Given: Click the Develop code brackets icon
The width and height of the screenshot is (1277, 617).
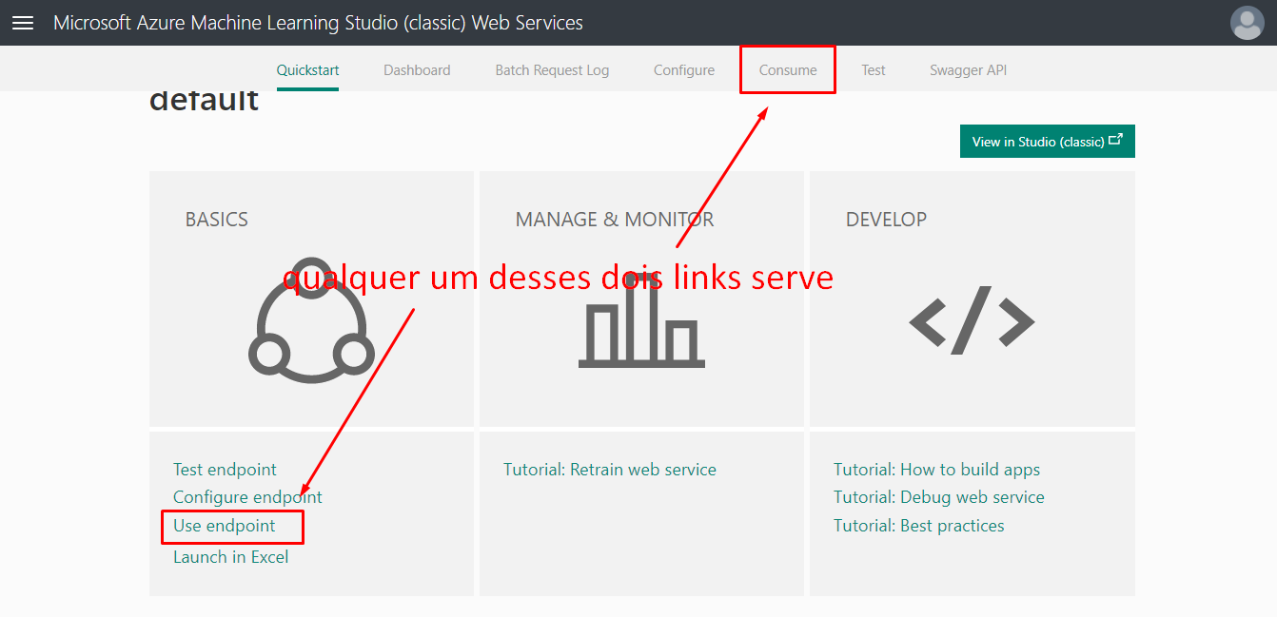Looking at the screenshot, I should pos(972,320).
